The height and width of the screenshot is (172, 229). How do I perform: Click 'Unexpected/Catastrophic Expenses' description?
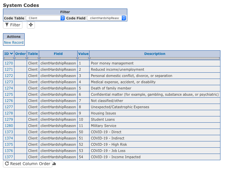coord(120,107)
